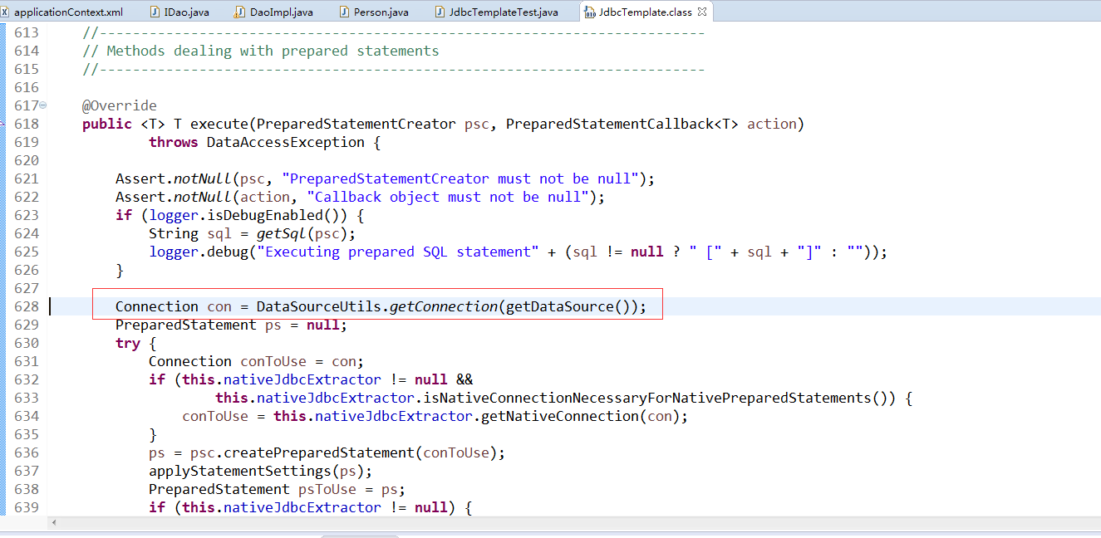
Task: Click the XML file icon of applicationContext.xml
Action: 5,12
